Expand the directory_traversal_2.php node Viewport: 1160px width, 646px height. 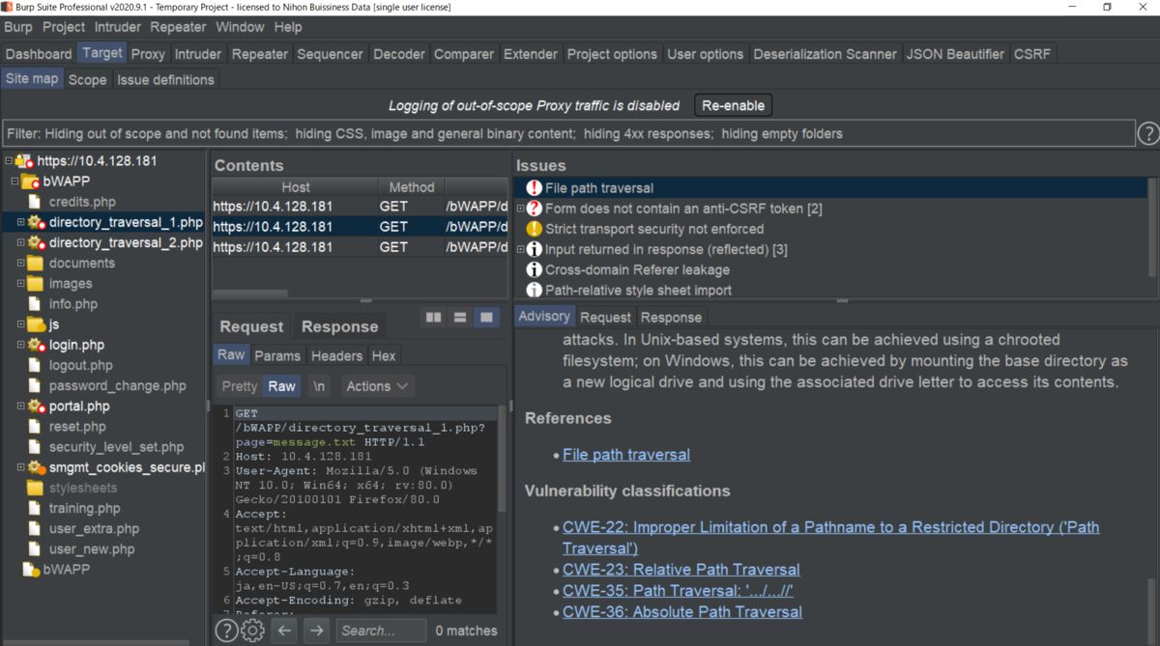(x=20, y=242)
